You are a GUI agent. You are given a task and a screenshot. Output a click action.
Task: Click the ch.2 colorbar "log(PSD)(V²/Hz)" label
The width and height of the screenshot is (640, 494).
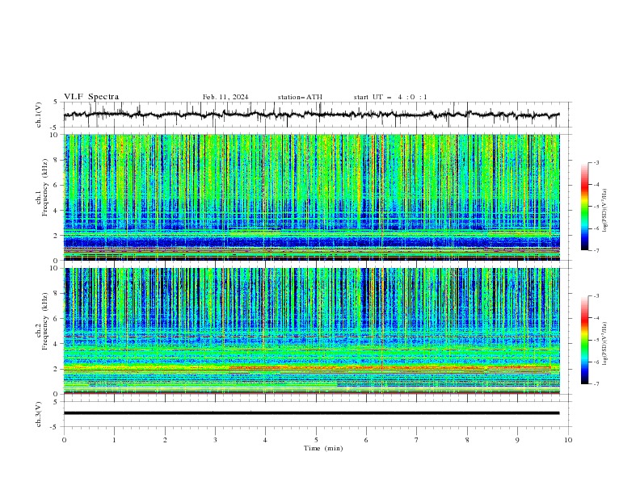click(x=605, y=344)
